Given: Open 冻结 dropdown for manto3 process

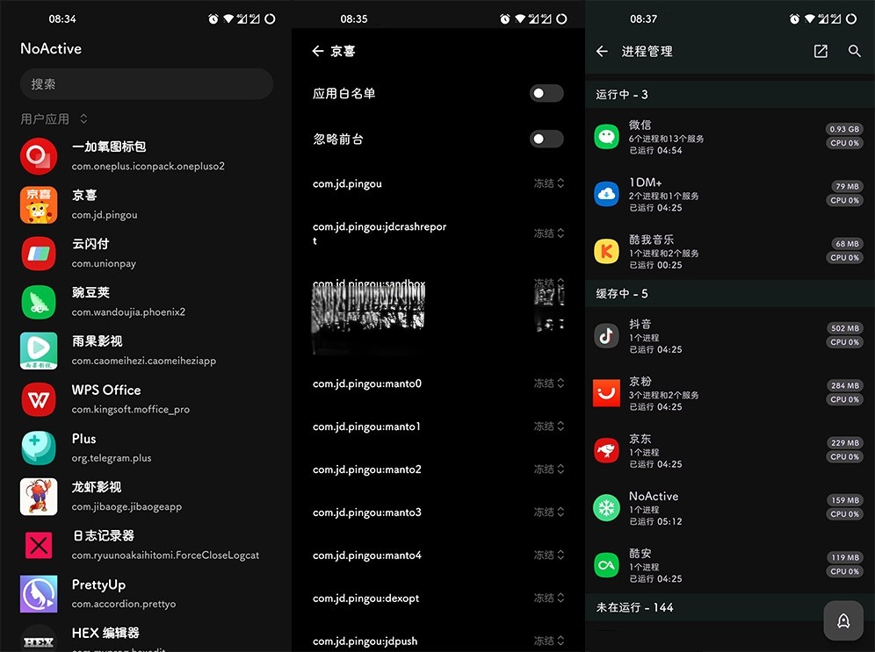Looking at the screenshot, I should click(x=549, y=512).
